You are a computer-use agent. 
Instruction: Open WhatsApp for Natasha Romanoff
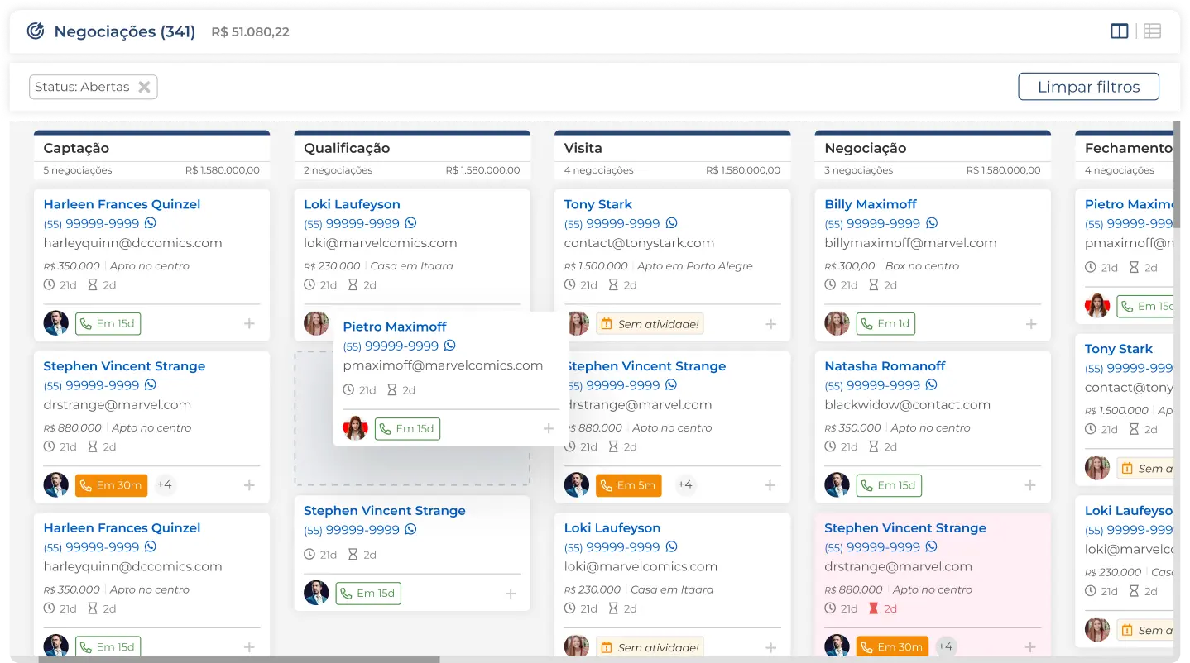click(931, 385)
